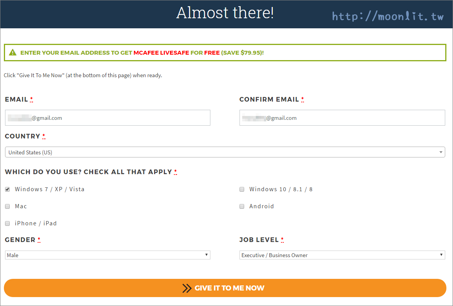The width and height of the screenshot is (453, 306).
Task: Click the "Almost there!" page heading
Action: (225, 13)
